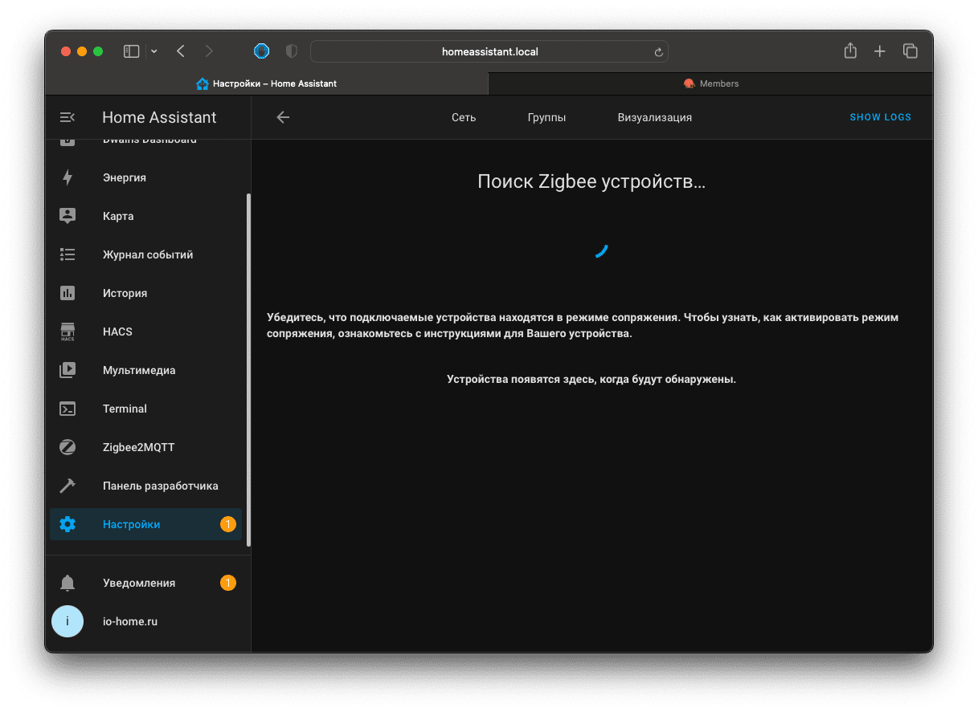978x712 pixels.
Task: Go back with the arrow in header
Action: tap(283, 117)
